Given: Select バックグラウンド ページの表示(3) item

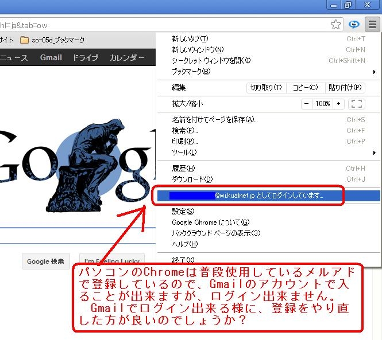Looking at the screenshot, I should [268, 233].
